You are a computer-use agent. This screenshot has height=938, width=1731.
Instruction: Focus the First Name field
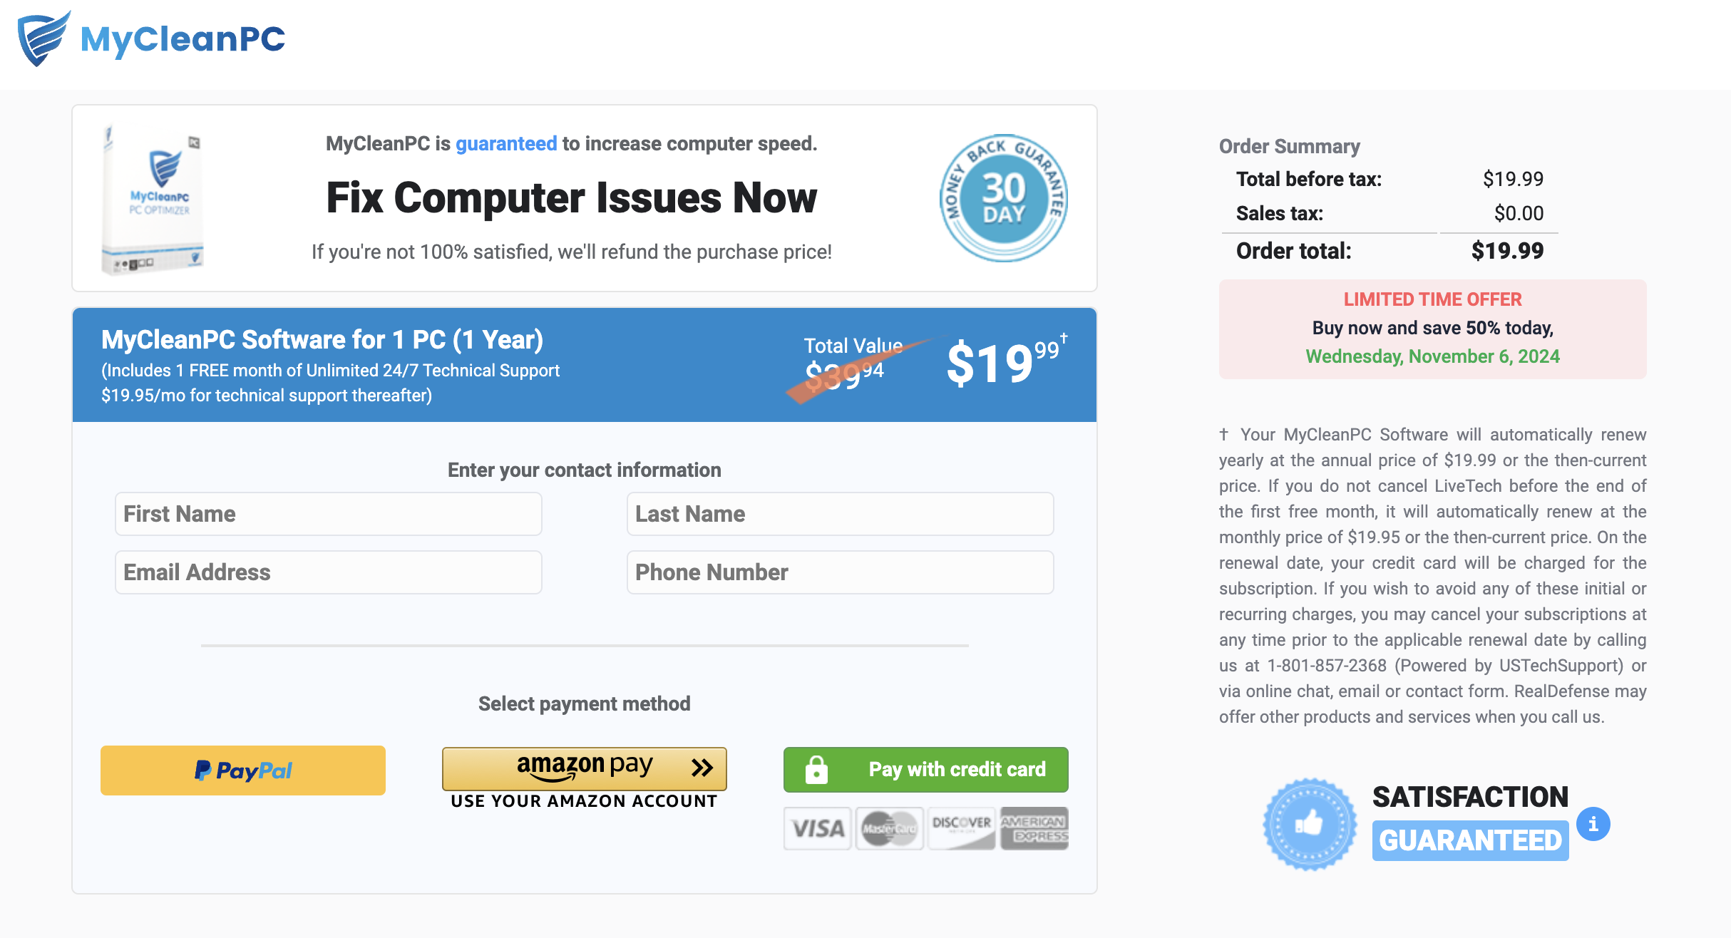coord(329,514)
